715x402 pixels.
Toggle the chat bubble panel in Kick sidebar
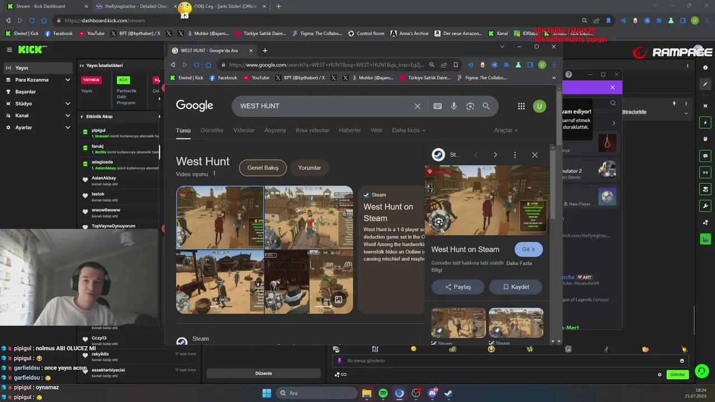[706, 156]
